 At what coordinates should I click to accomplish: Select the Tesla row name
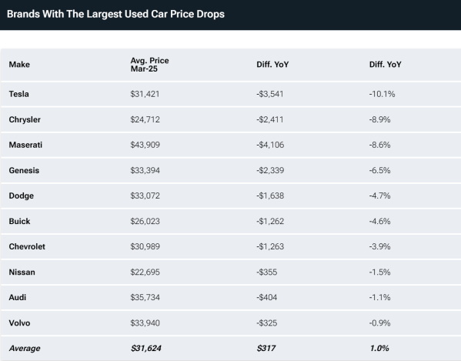[18, 94]
